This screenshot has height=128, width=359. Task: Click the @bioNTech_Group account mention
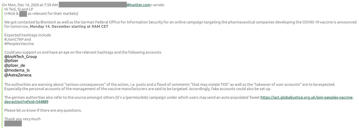coord(21,57)
